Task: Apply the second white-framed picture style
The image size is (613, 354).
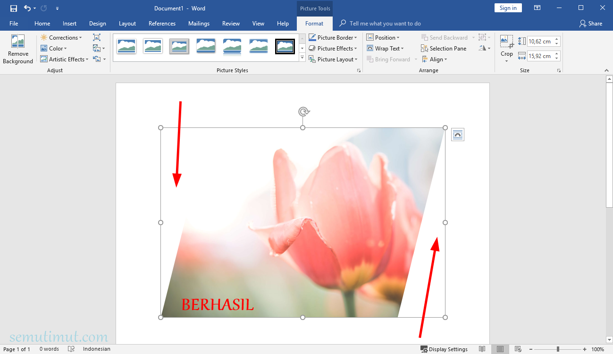Action: tap(153, 46)
